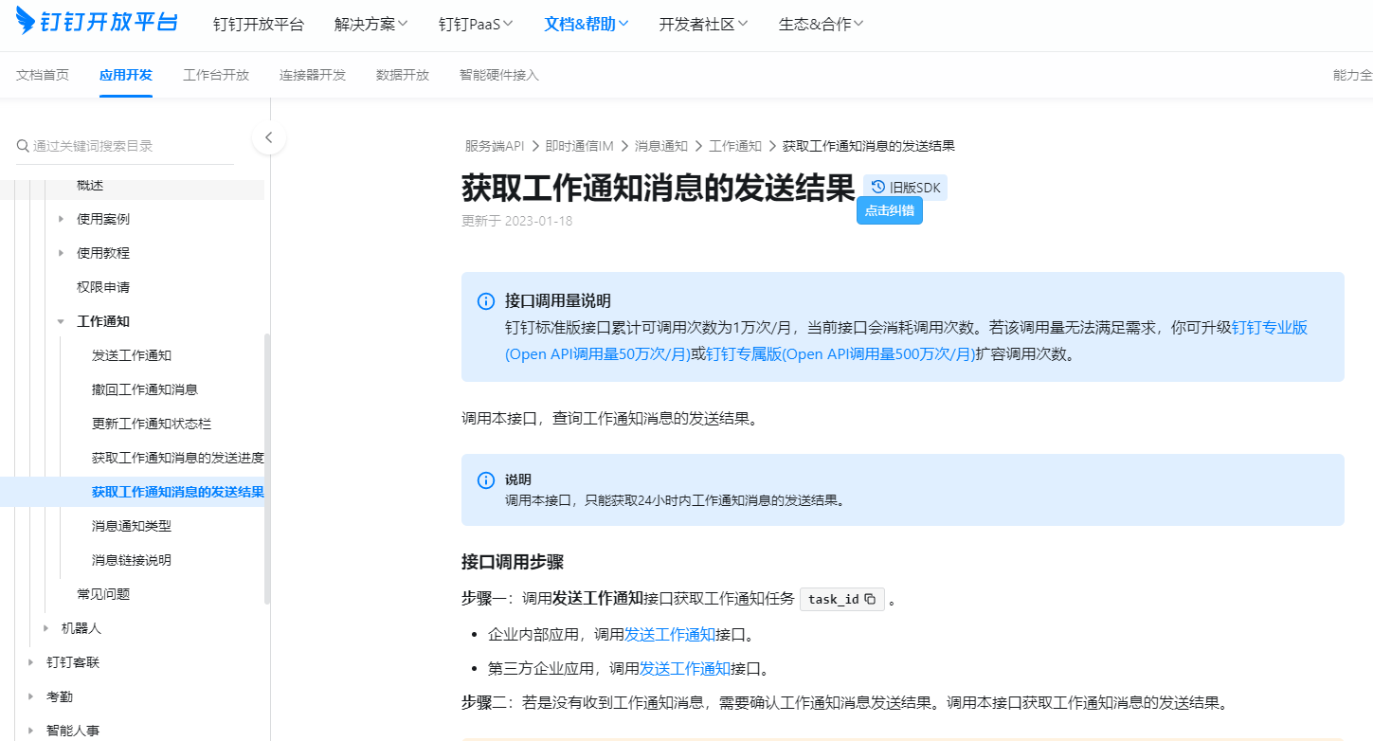The image size is (1373, 741).
Task: Open the 文档&帮助 dropdown menu
Action: (x=587, y=25)
